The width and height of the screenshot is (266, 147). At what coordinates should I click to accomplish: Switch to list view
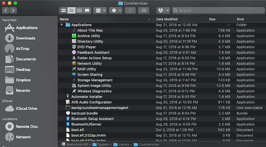tap(71, 10)
